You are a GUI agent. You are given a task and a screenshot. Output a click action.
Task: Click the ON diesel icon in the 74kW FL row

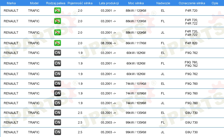[57, 93]
